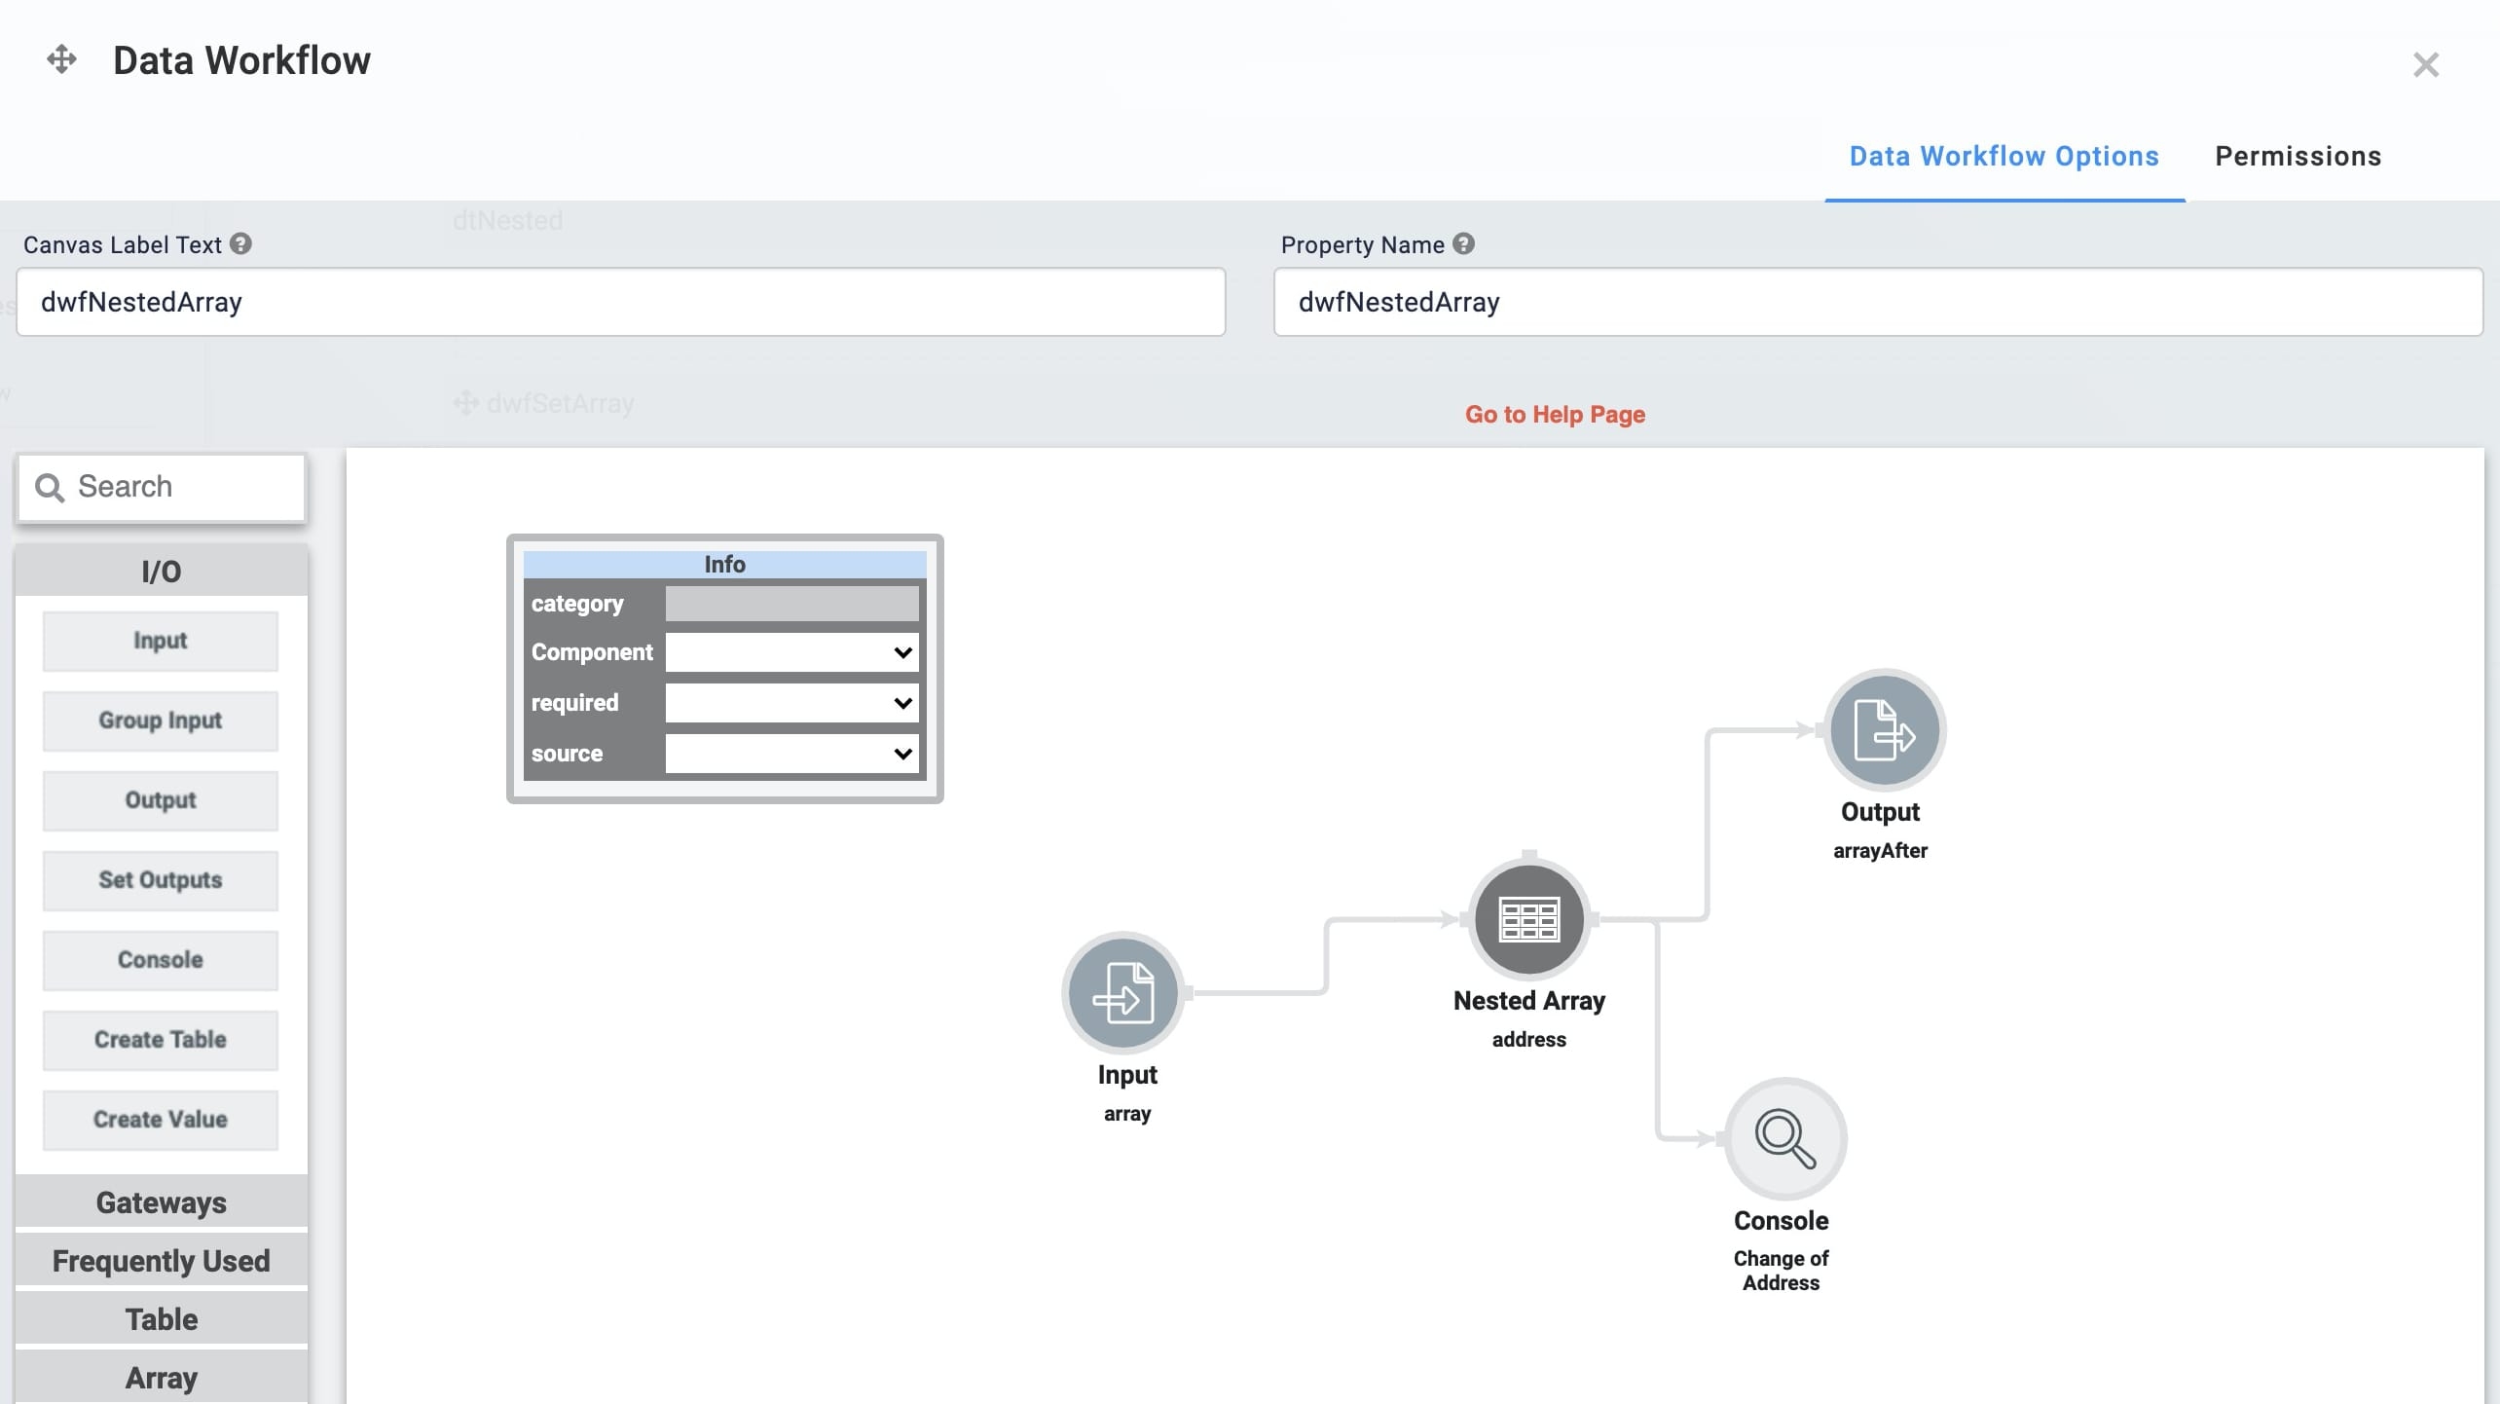Viewport: 2500px width, 1404px height.
Task: Open the Property Name help icon
Action: [1463, 244]
